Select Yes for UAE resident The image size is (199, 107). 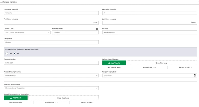7,53
